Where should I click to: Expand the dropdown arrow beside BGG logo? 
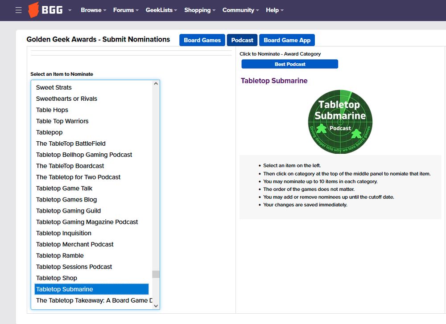(x=70, y=10)
